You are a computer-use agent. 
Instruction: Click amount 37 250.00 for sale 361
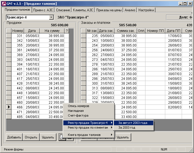tap(52, 50)
